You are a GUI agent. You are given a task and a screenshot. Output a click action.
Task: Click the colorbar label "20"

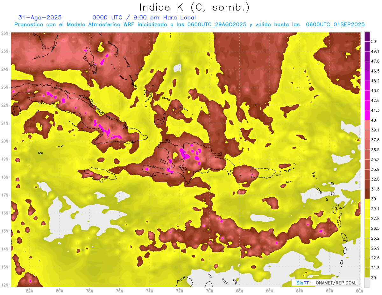click(x=374, y=277)
